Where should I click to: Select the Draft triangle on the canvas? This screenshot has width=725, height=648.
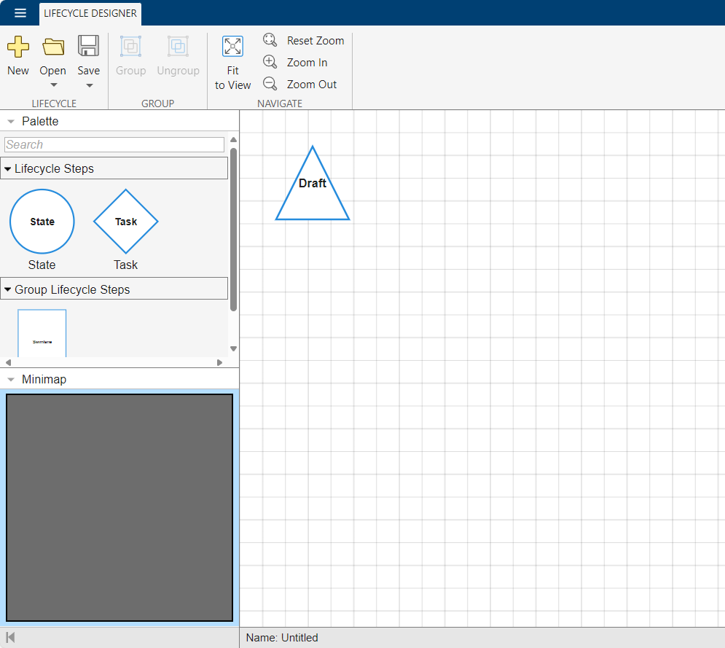313,191
